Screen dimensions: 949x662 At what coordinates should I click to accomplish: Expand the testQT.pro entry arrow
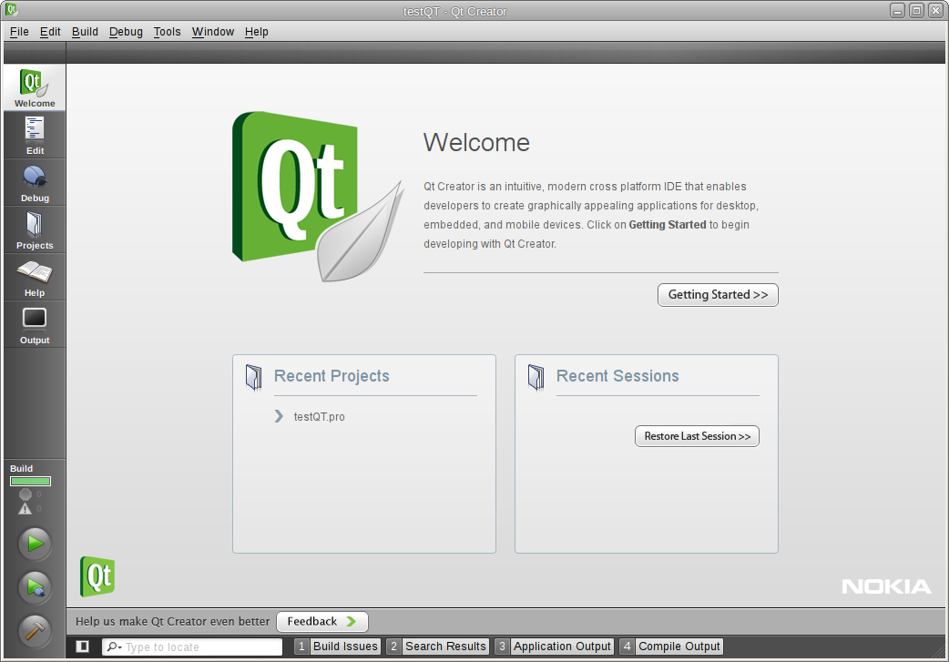tap(279, 416)
